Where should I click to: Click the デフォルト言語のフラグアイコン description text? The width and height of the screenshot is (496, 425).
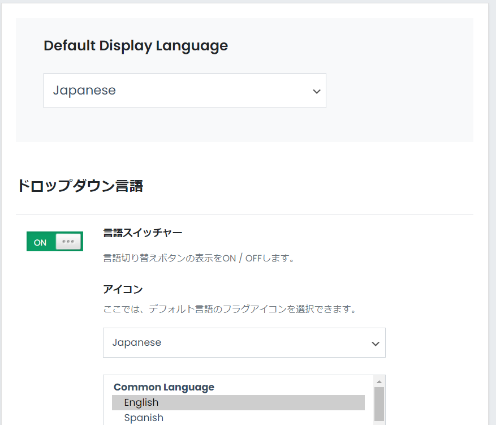pos(230,309)
